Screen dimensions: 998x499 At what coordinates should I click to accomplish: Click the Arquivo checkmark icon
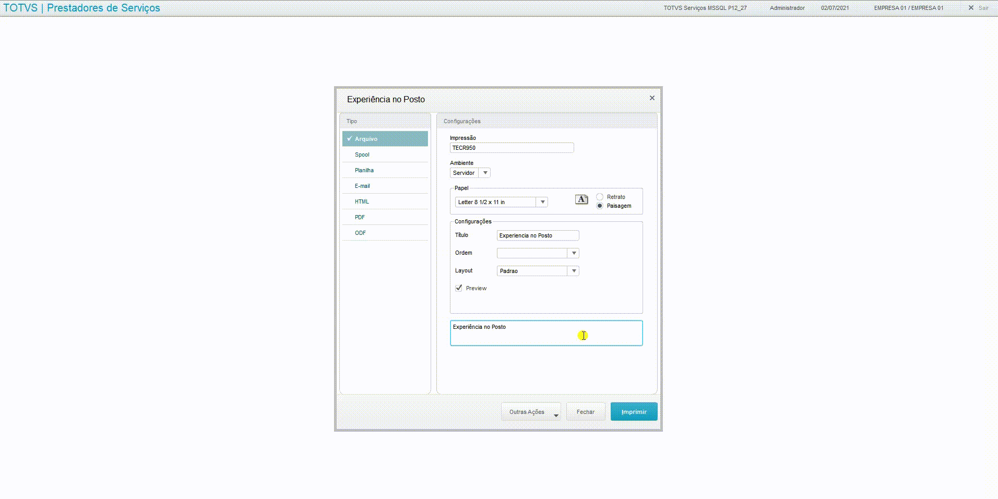349,139
